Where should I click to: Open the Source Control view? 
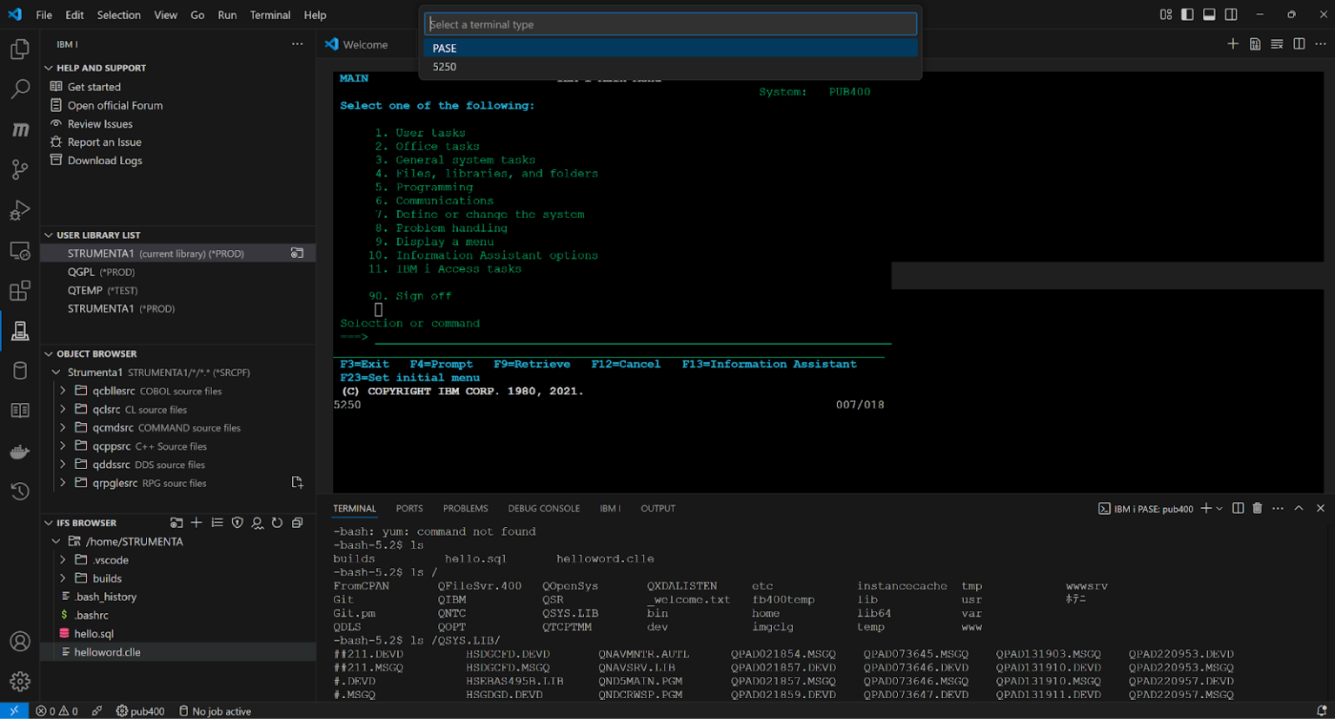19,169
